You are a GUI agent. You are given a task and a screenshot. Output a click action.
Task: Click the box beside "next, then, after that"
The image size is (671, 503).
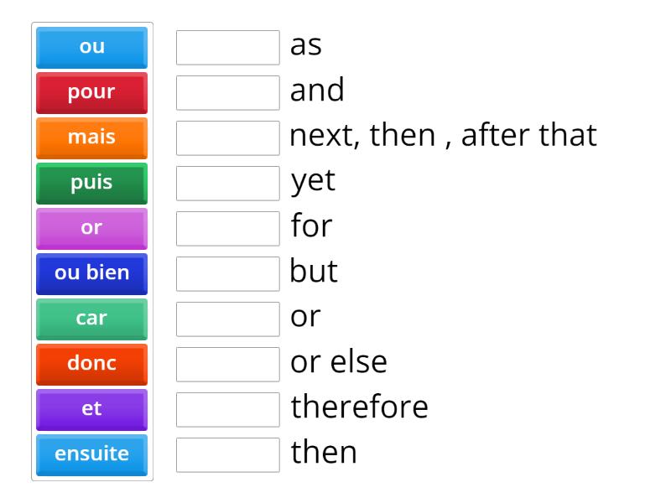coord(227,137)
